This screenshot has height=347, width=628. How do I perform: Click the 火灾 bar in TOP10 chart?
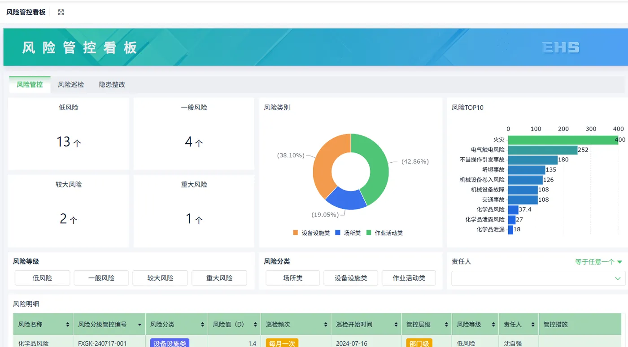[x=563, y=140]
